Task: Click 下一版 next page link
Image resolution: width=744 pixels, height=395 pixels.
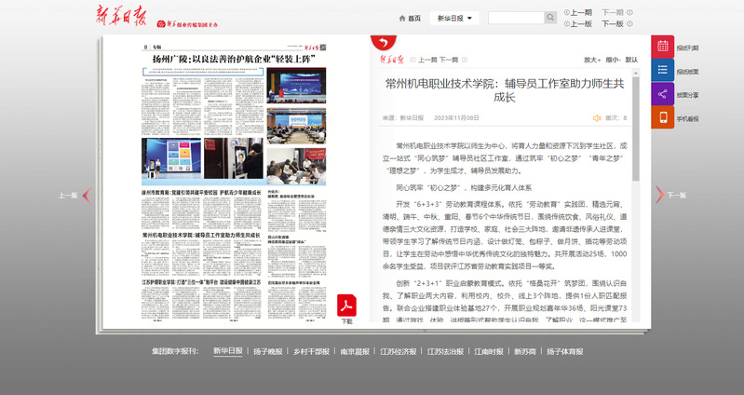Action: (612, 24)
